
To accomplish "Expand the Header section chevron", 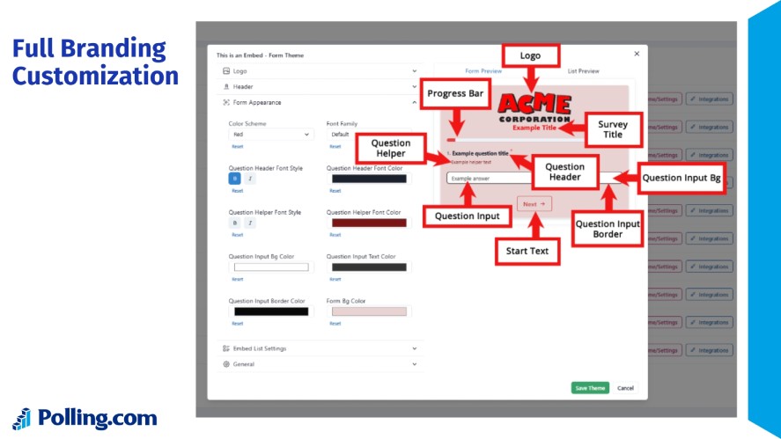I will tap(415, 86).
